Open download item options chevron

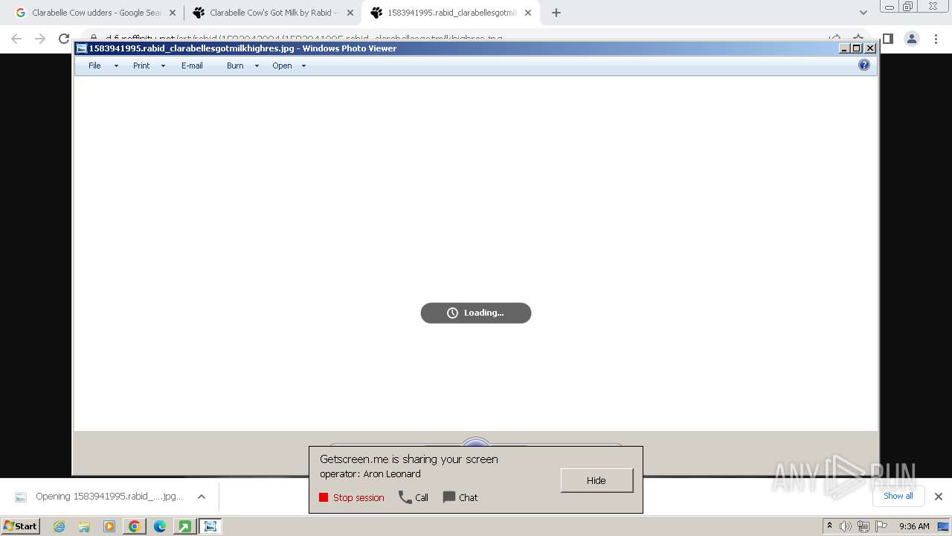[x=201, y=497]
